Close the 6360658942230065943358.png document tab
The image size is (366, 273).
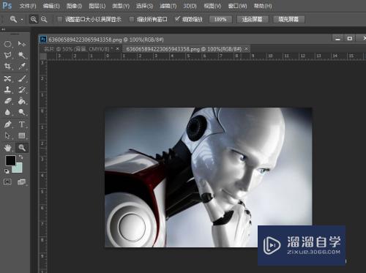(247, 49)
